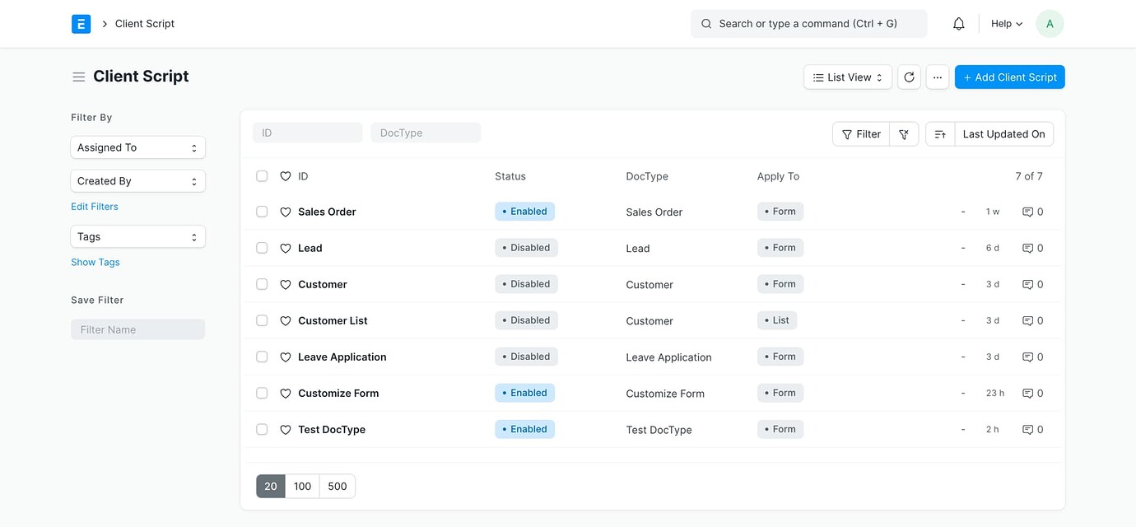Like the Customer script heart
The width and height of the screenshot is (1136, 527).
[x=286, y=284]
